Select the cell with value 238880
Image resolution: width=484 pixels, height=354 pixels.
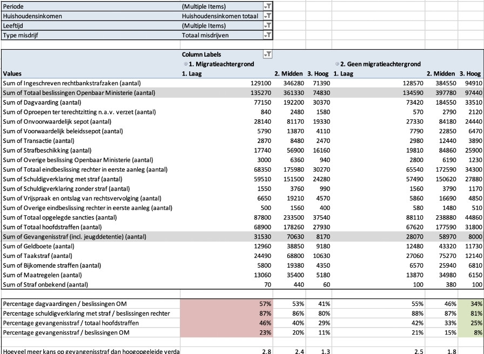point(441,217)
